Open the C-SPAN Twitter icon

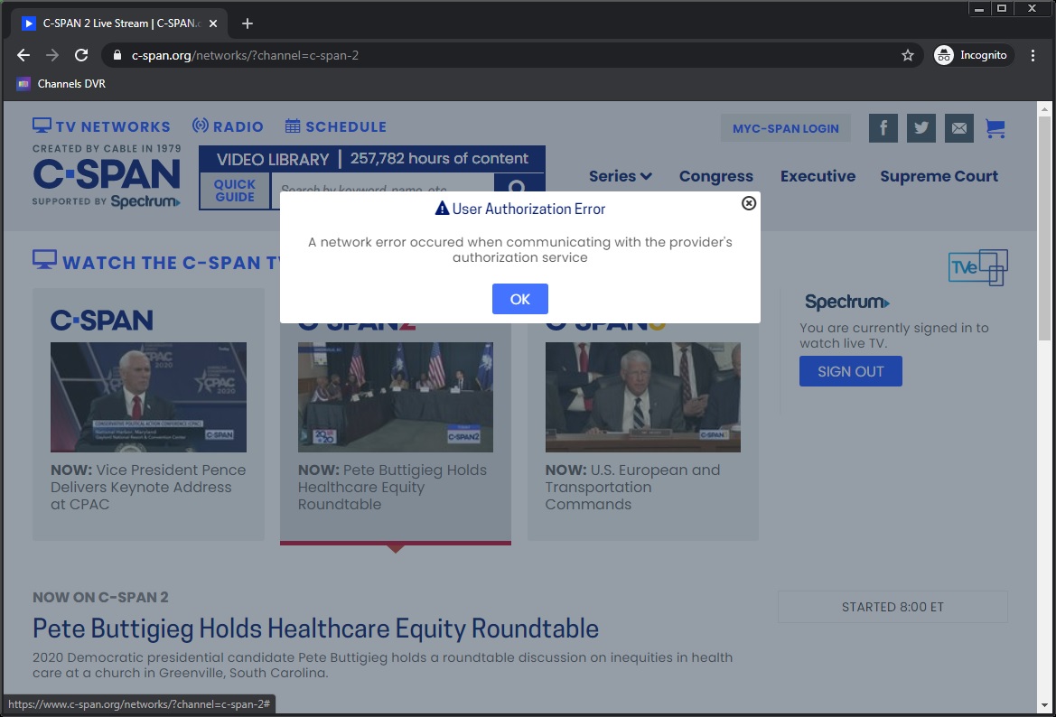pos(920,128)
